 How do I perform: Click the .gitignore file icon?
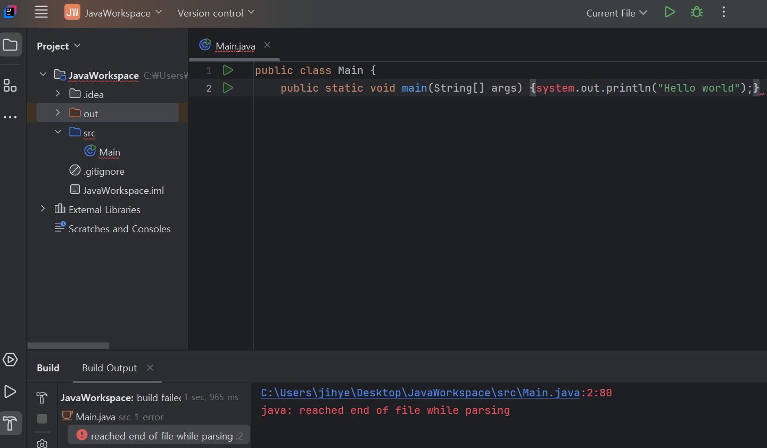(75, 170)
